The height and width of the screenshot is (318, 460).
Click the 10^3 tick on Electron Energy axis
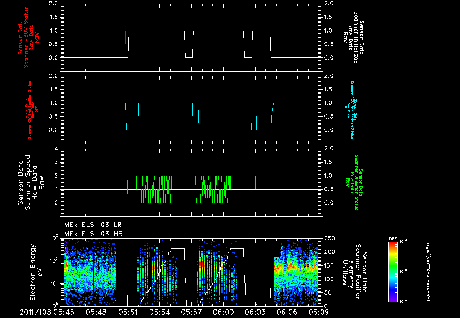click(x=54, y=238)
